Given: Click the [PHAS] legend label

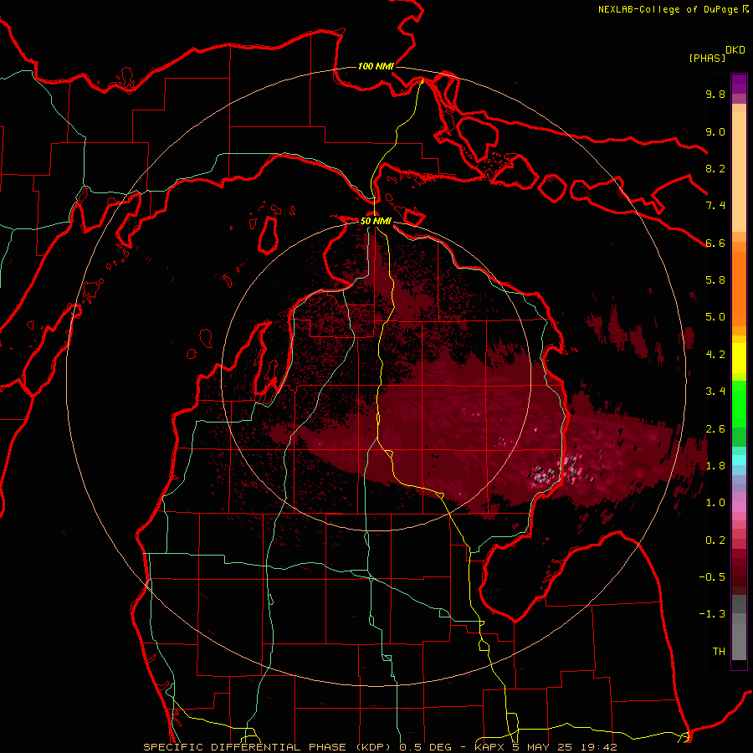Looking at the screenshot, I should click(x=707, y=59).
